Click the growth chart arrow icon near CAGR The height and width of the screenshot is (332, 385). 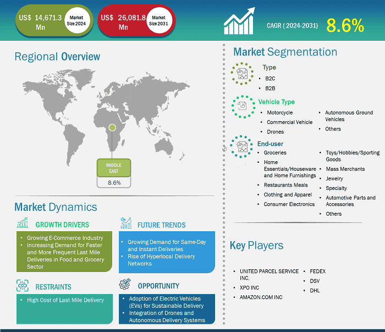point(239,21)
